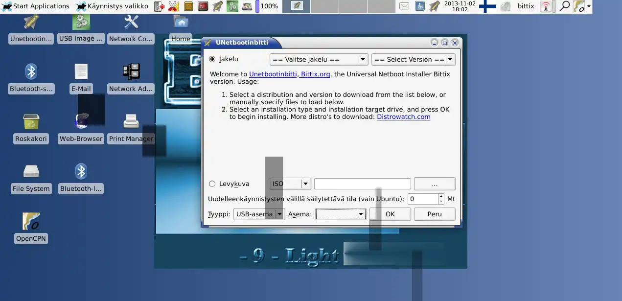Screen dimensions: 622x301
Task: Maximize the UNetbootinbitti window
Action: 445,43
